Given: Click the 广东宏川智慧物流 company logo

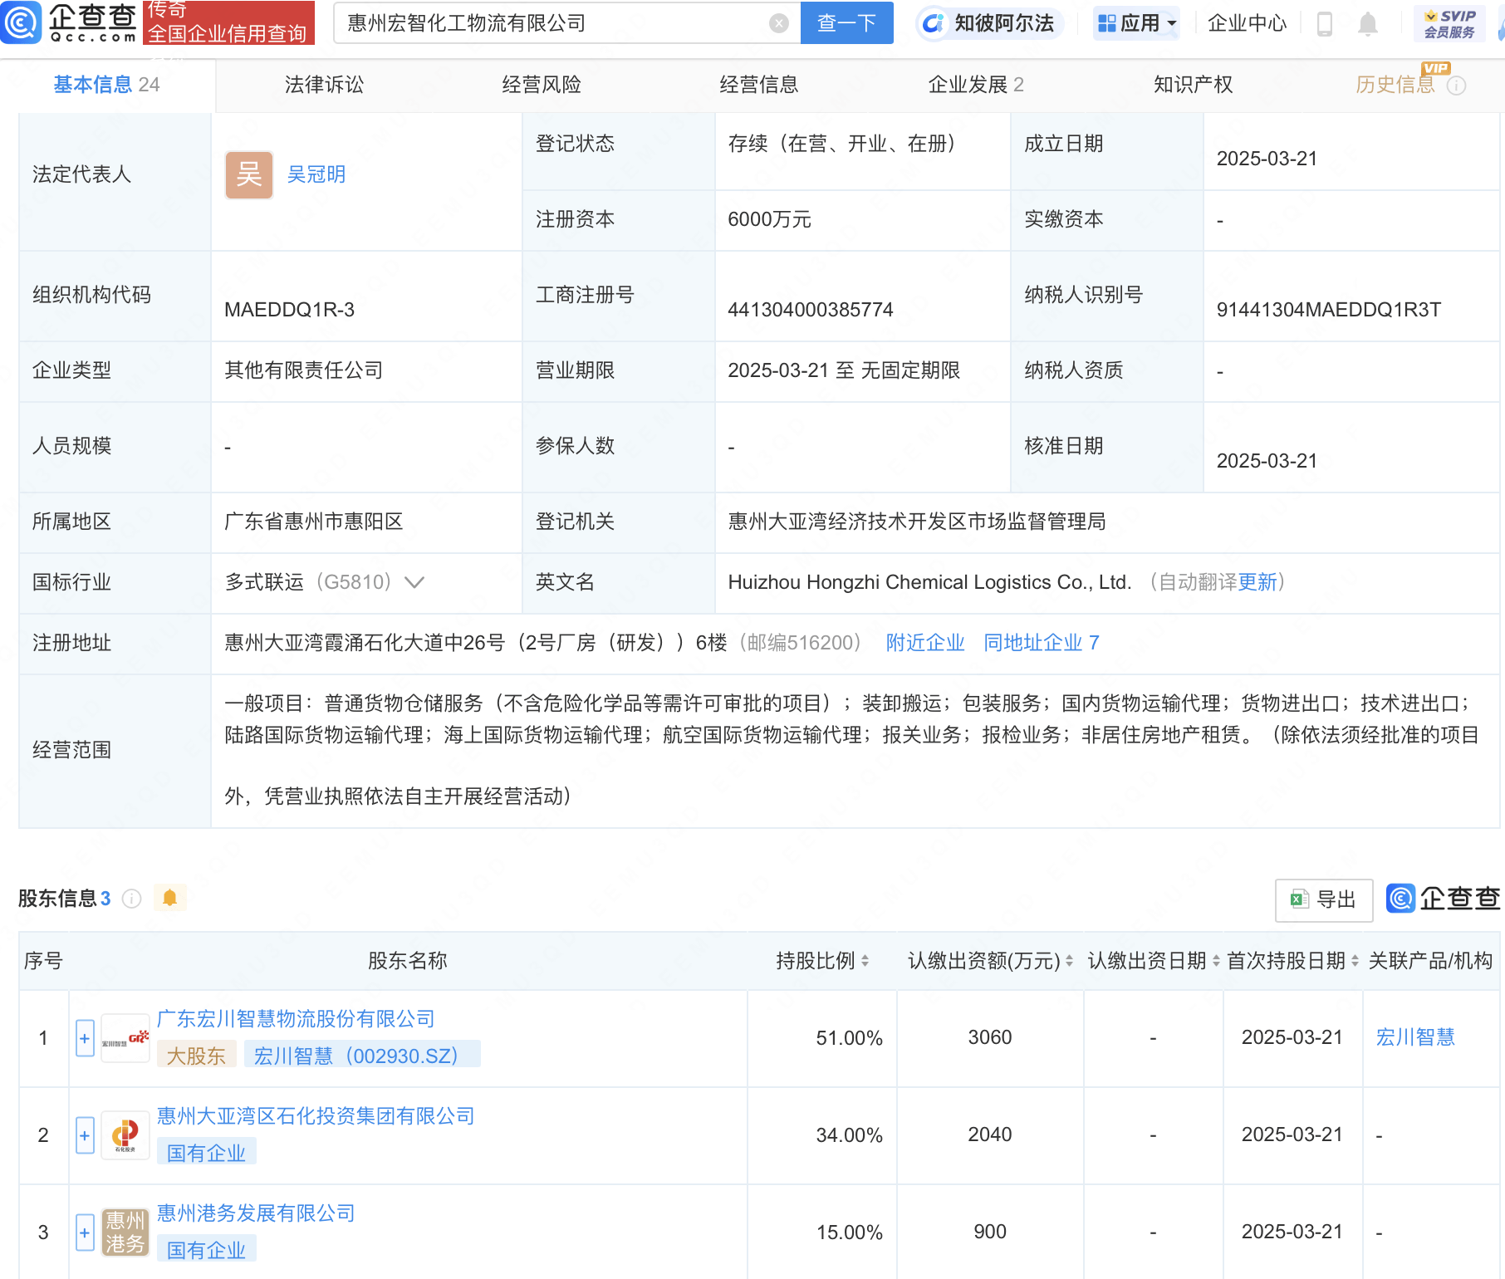Looking at the screenshot, I should 125,1038.
